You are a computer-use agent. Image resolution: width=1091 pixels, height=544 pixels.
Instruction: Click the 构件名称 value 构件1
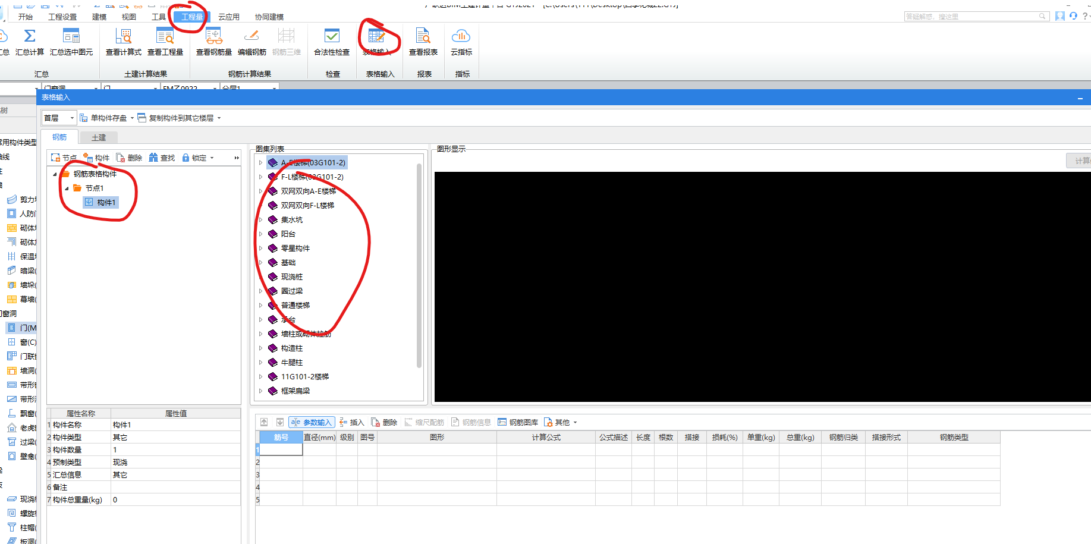point(175,424)
